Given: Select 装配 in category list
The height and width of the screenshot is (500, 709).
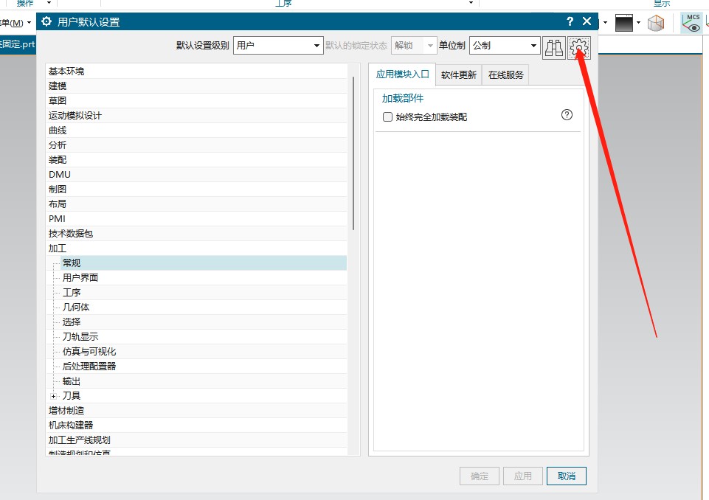Looking at the screenshot, I should 196,159.
